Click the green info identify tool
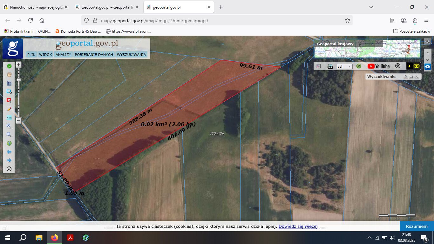Screen dimensions: 434x244 pyautogui.click(x=9, y=66)
